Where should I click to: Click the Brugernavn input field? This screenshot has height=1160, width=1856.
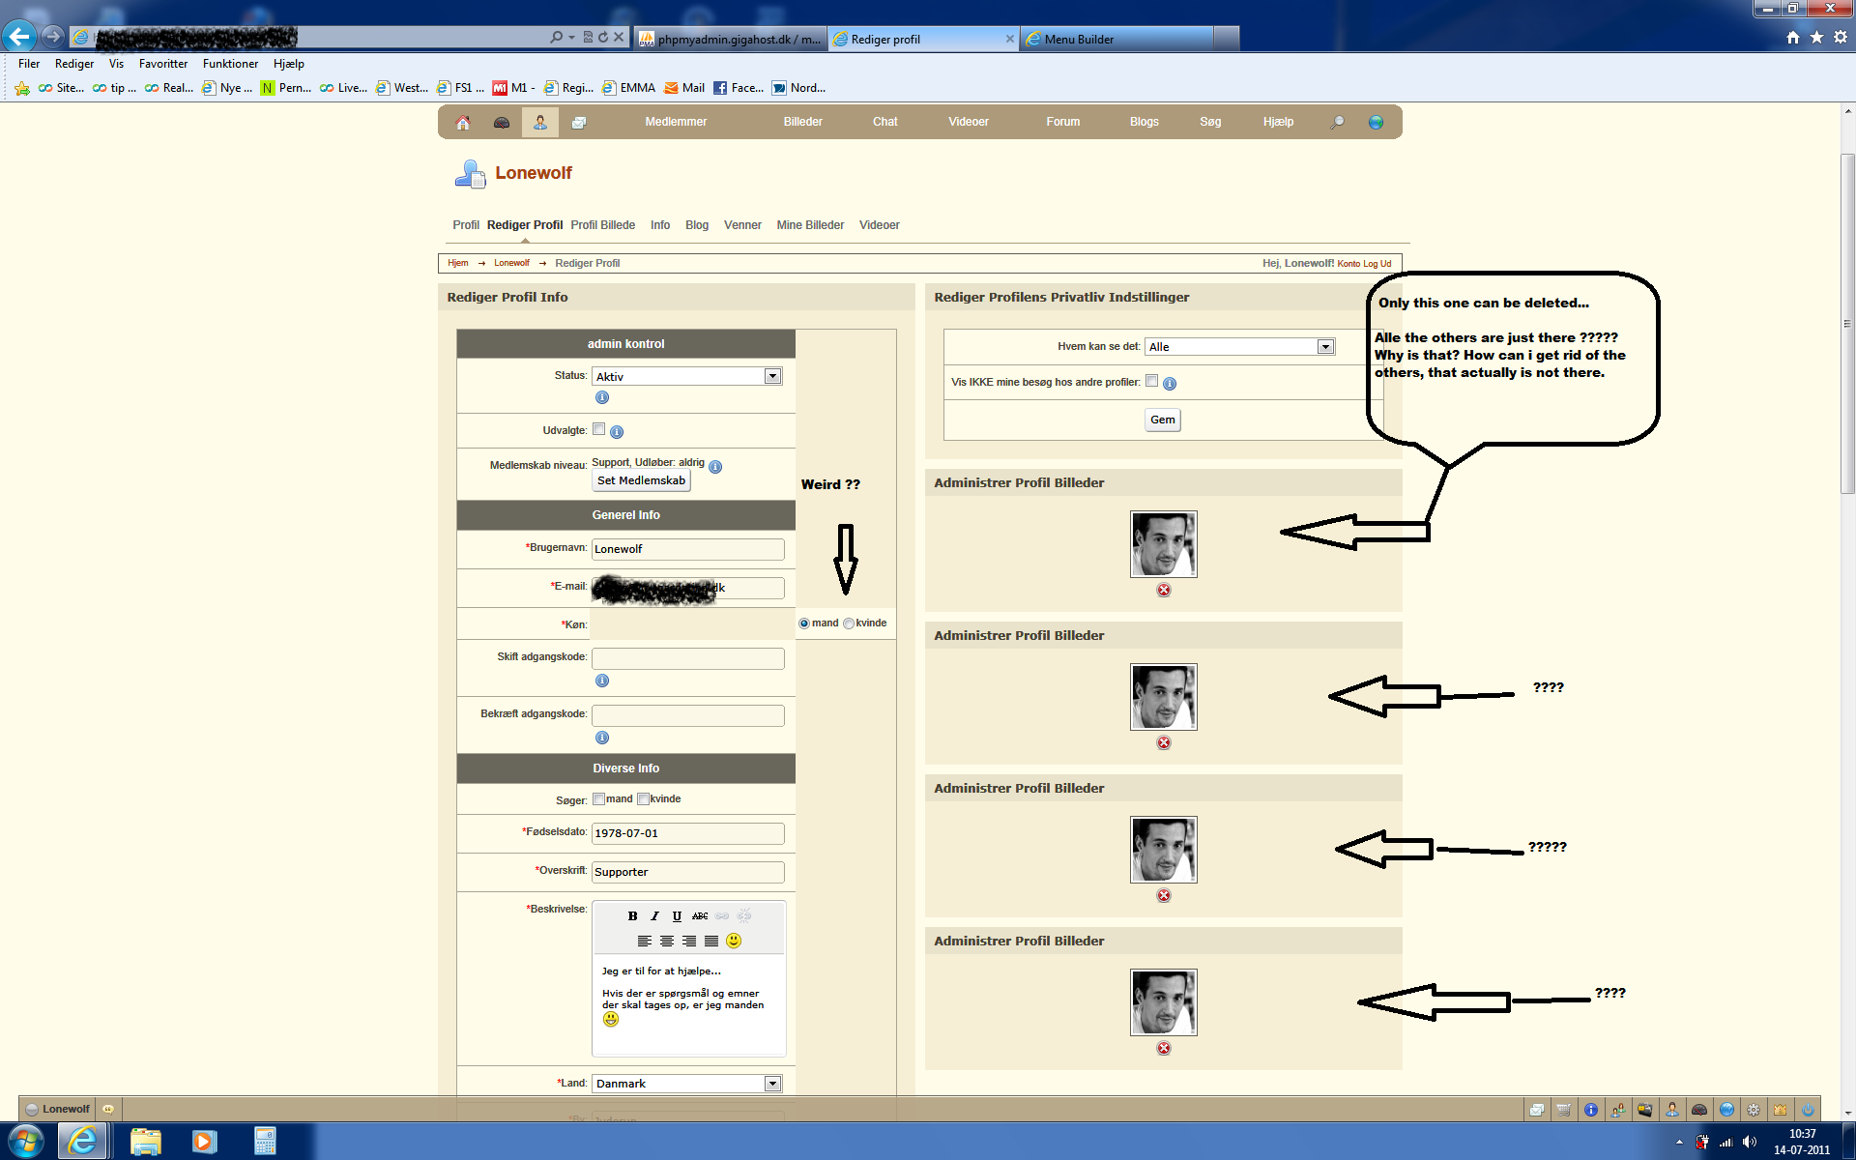[x=687, y=549]
